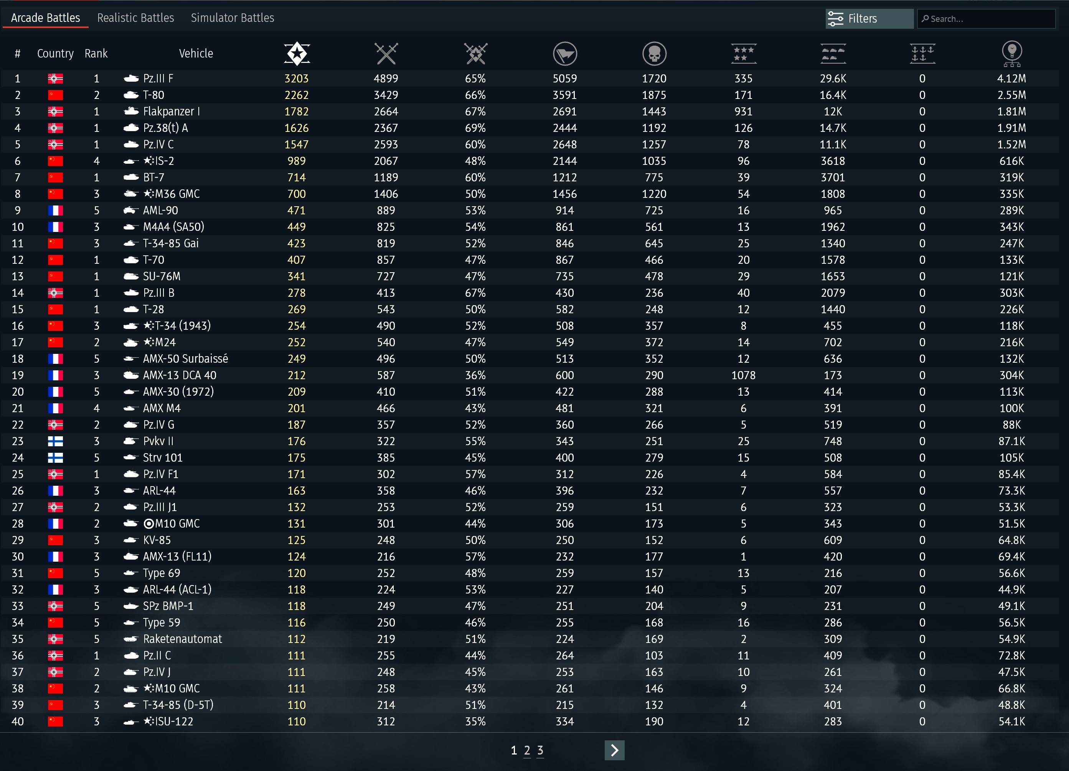Sort by skull deaths column icon

click(654, 54)
